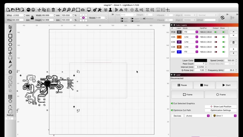Click the Circular Array gear tool
Screen dimensions: 243x137
click(10, 101)
